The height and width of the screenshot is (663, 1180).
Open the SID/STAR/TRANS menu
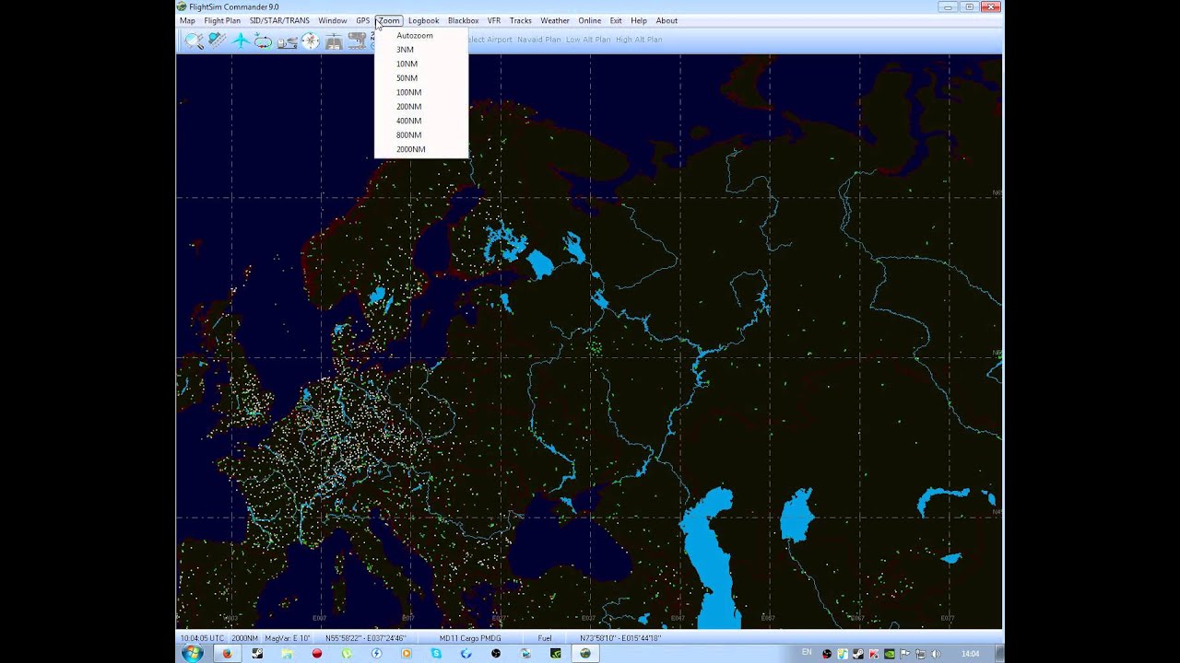pyautogui.click(x=279, y=20)
